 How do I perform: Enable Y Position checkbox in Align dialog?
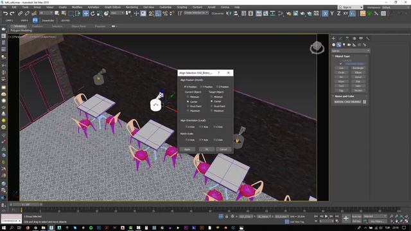click(x=207, y=87)
